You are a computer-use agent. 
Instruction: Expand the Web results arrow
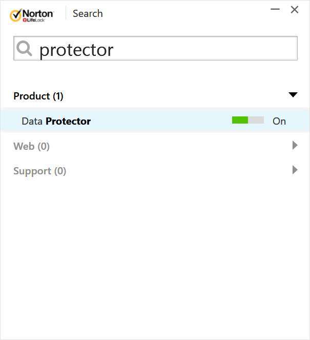pos(295,146)
